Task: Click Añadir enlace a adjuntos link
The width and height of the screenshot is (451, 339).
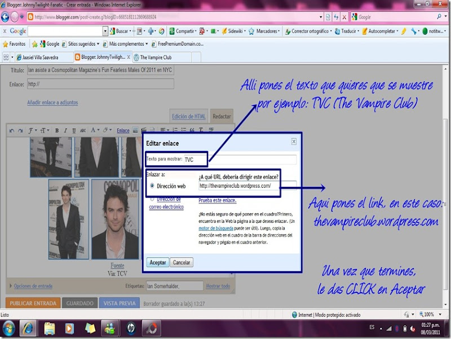Action: pyautogui.click(x=52, y=102)
